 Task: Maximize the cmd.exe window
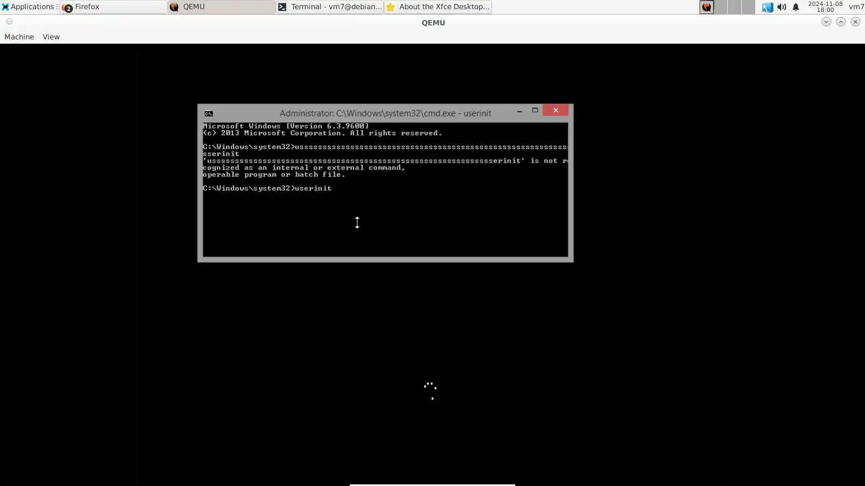point(535,110)
